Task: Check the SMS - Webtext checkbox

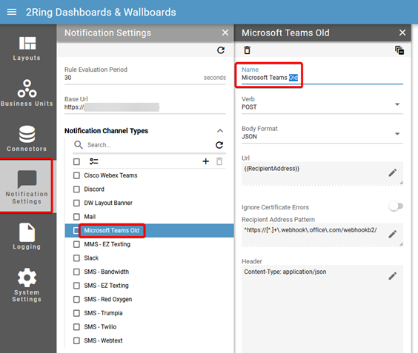Action: (x=76, y=340)
